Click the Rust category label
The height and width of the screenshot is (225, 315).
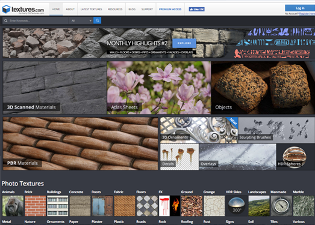pyautogui.click(x=207, y=221)
